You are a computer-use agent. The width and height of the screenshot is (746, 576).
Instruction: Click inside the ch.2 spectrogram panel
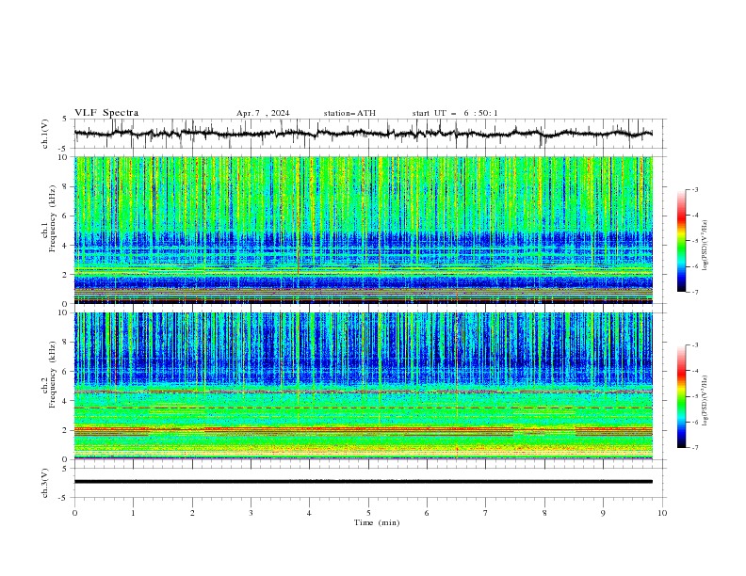pos(364,386)
